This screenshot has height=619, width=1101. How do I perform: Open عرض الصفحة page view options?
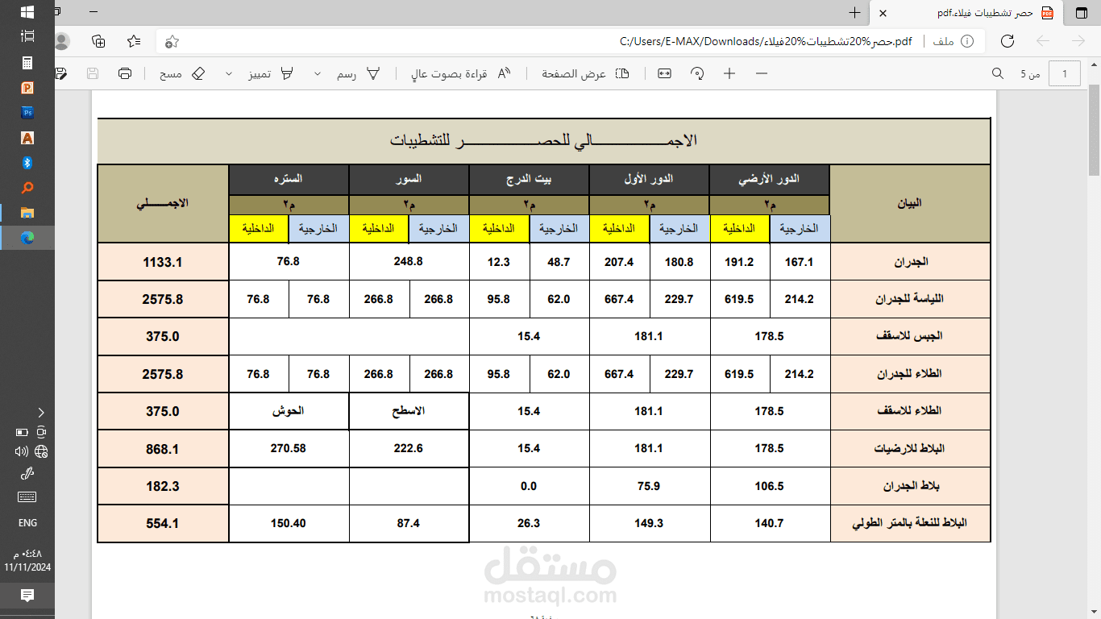tap(585, 73)
